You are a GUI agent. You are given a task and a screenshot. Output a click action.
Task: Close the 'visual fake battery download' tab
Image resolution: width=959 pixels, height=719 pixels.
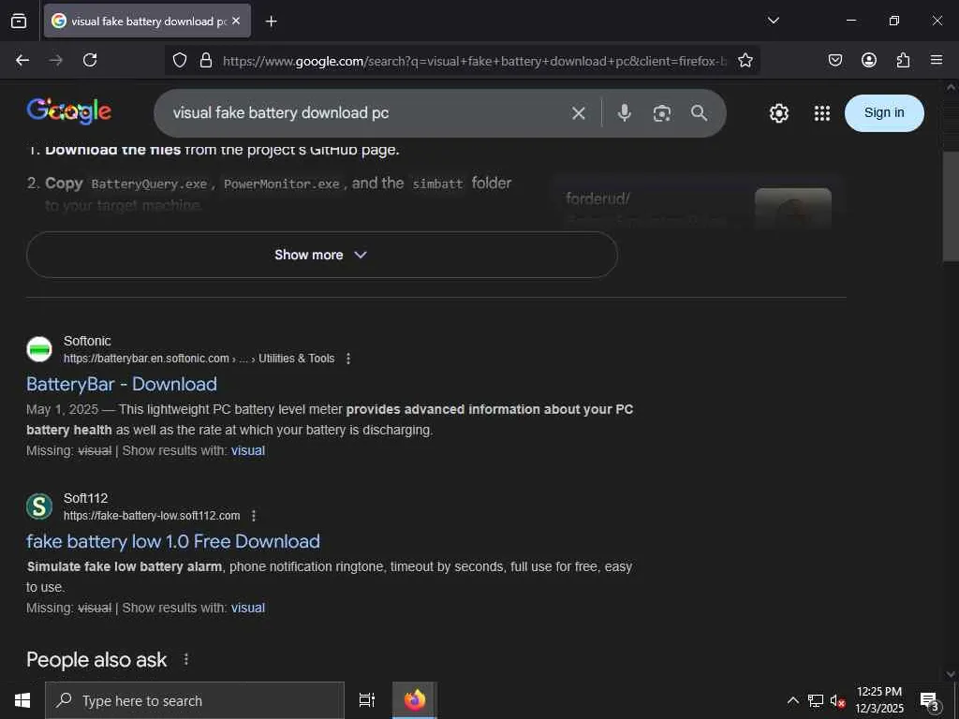click(x=236, y=21)
